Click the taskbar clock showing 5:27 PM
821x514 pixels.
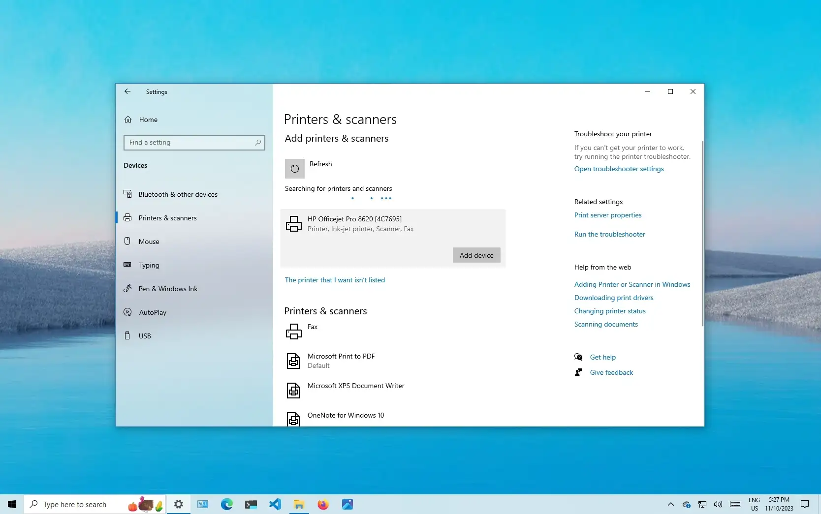tap(779, 504)
